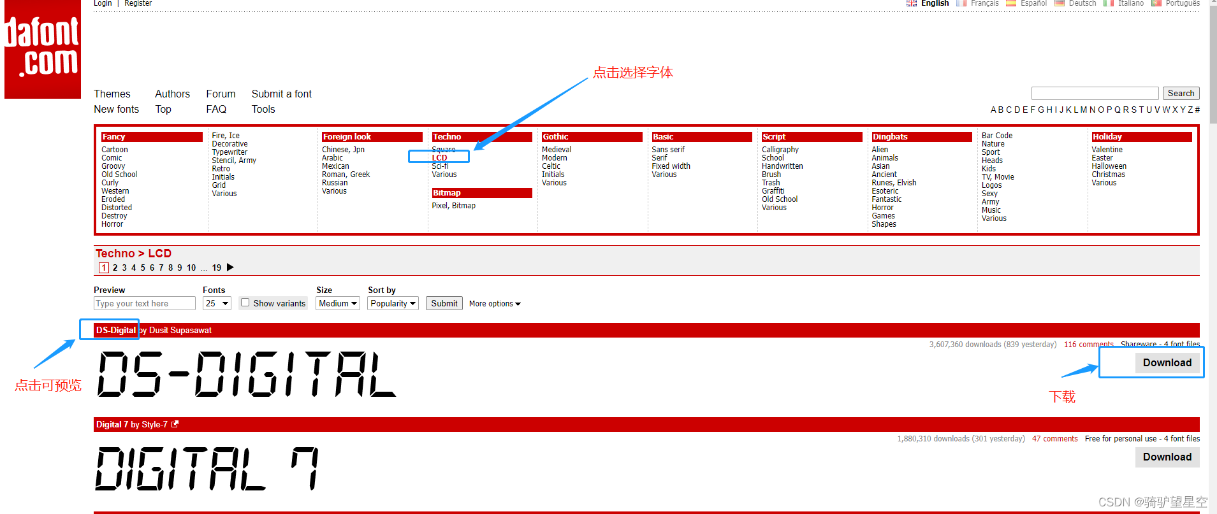Select the Sci-fi category

click(440, 166)
